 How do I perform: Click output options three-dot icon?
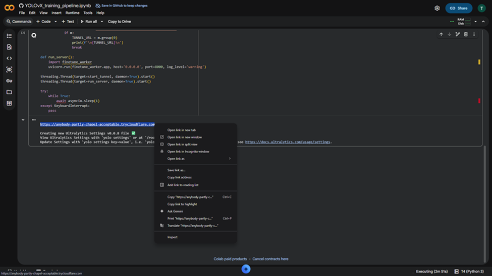point(34,120)
